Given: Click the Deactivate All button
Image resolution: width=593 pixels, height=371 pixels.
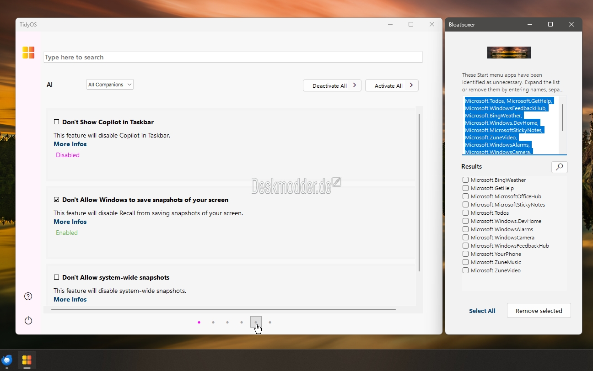Looking at the screenshot, I should [x=332, y=85].
